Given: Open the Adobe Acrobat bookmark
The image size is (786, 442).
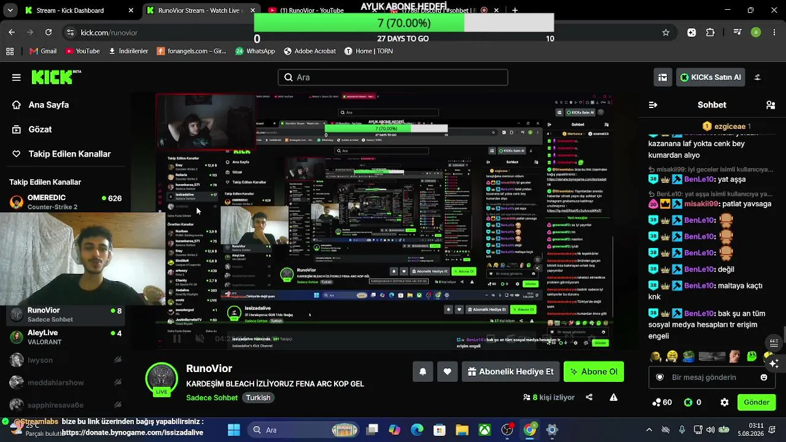Looking at the screenshot, I should pos(309,51).
